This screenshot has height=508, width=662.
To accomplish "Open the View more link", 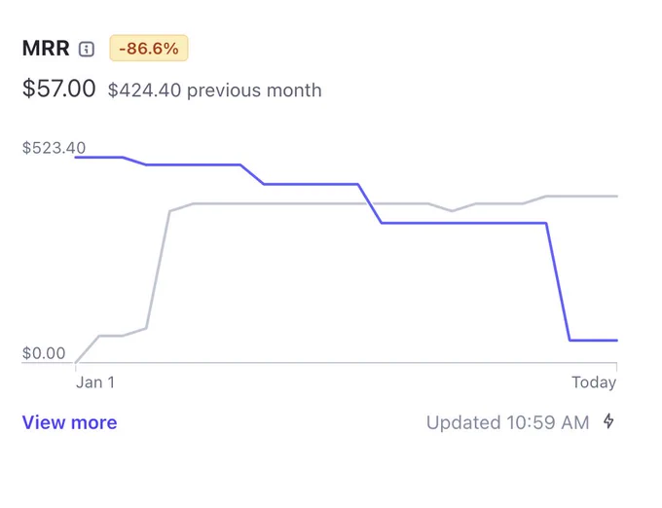I will [70, 422].
